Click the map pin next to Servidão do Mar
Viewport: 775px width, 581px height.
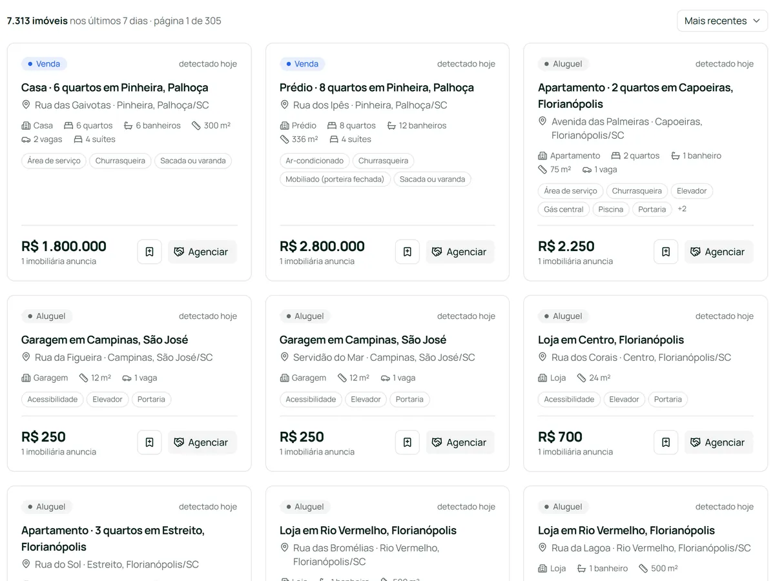tap(285, 357)
